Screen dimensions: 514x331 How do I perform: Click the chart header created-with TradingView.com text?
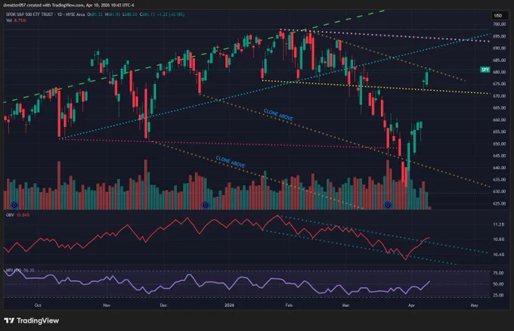(x=68, y=5)
